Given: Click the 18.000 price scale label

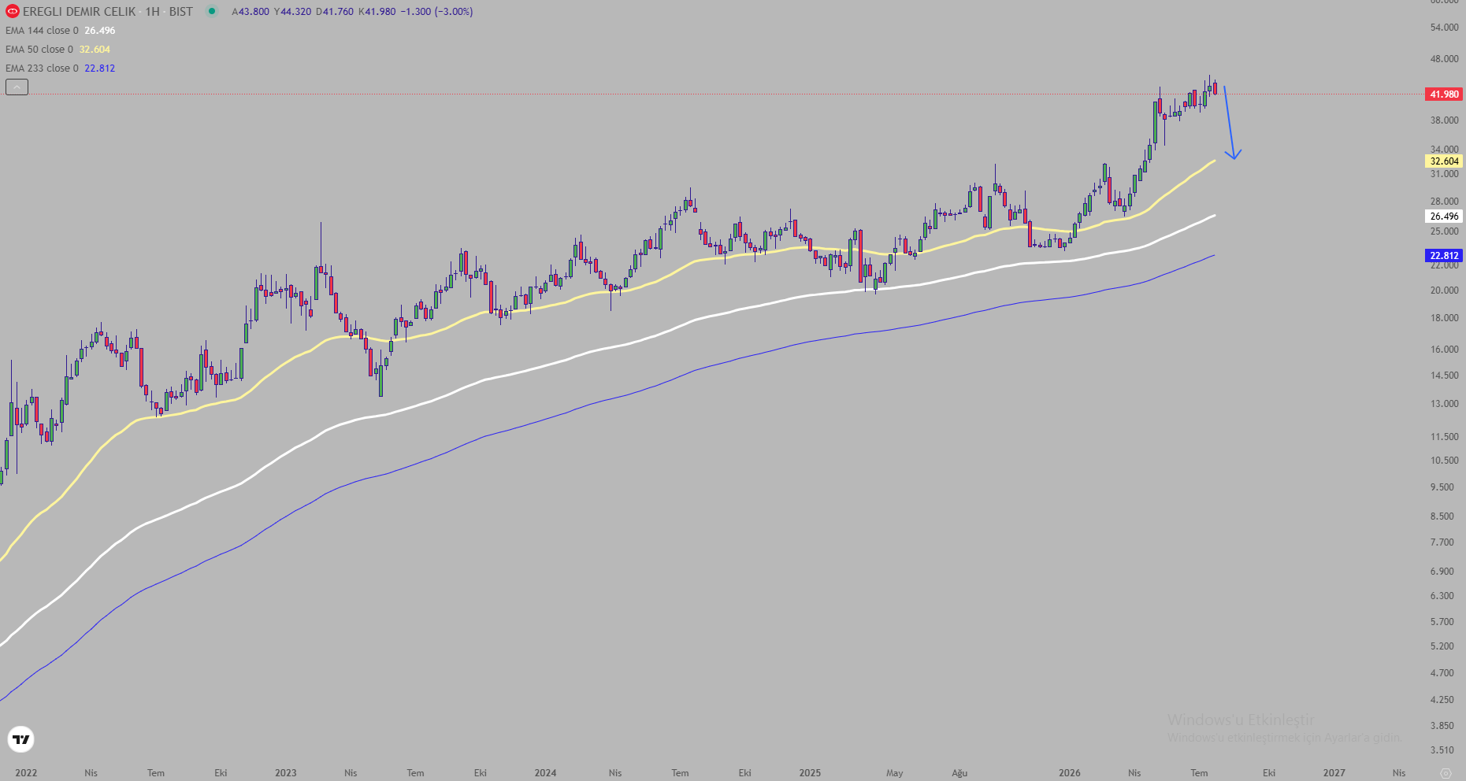Looking at the screenshot, I should (1445, 318).
